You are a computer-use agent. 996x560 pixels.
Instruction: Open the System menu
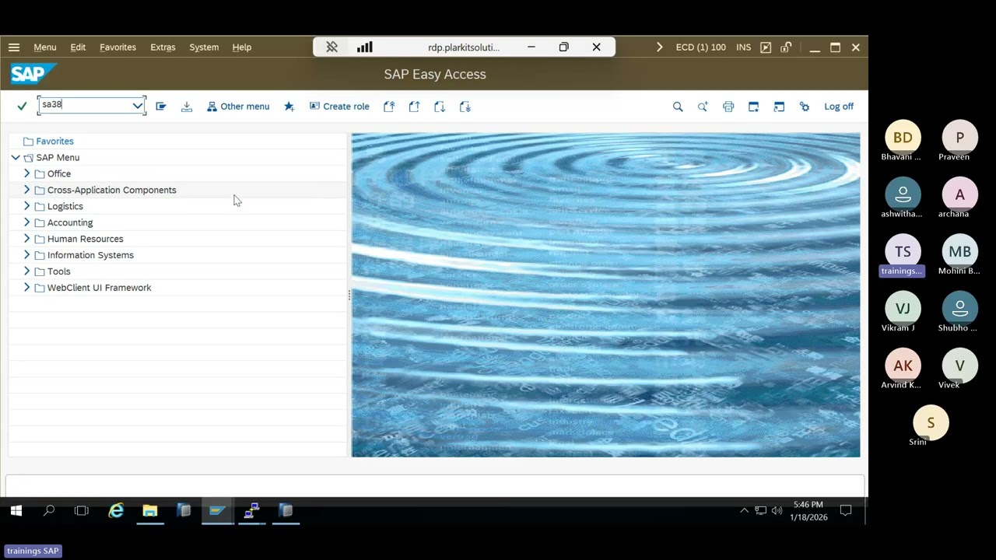pyautogui.click(x=204, y=47)
